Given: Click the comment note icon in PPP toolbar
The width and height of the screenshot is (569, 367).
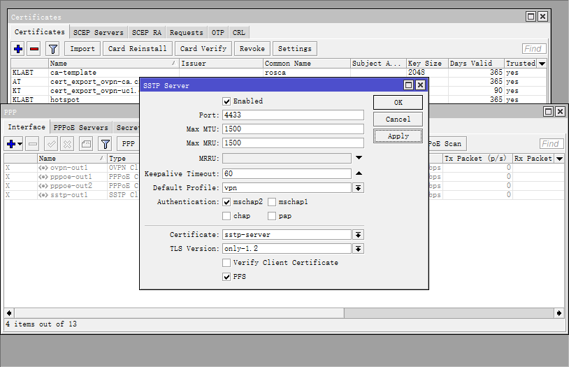Looking at the screenshot, I should pyautogui.click(x=85, y=144).
